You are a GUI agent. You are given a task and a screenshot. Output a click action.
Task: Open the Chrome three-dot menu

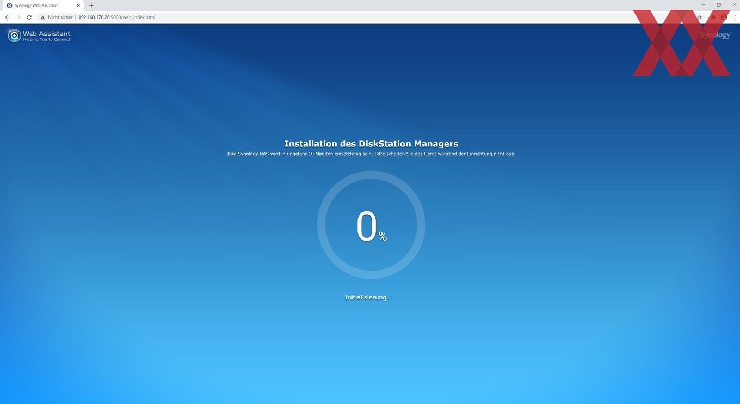[x=735, y=17]
